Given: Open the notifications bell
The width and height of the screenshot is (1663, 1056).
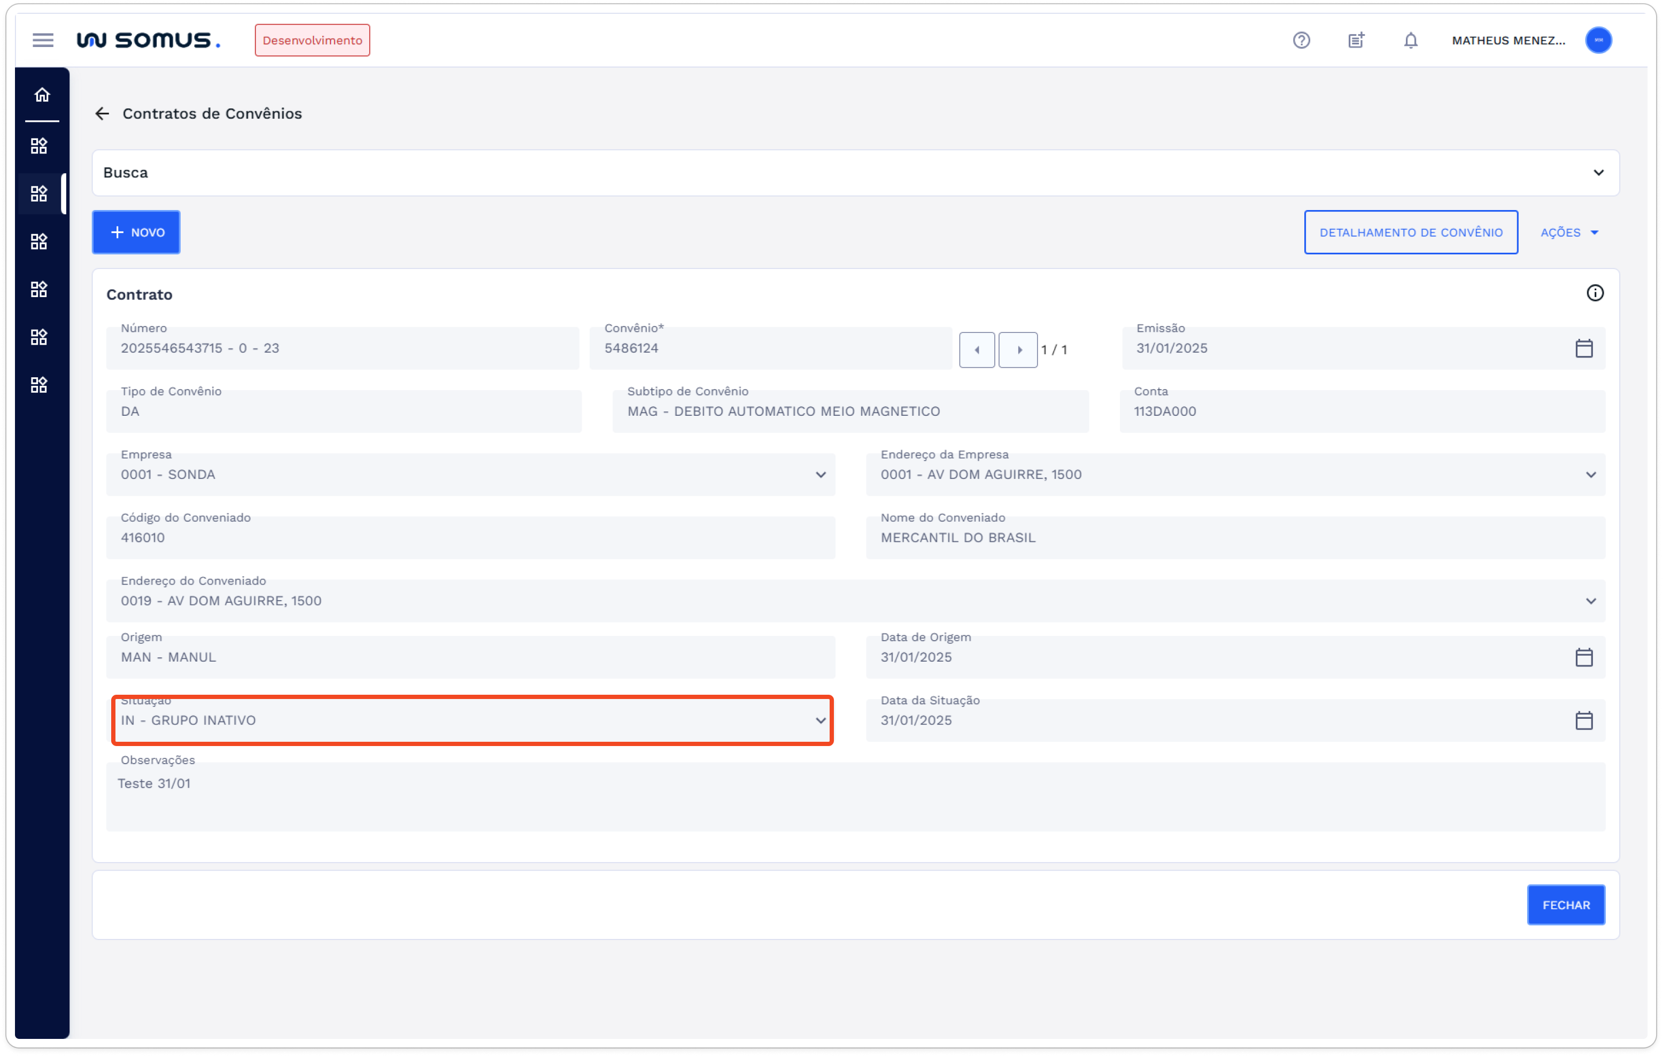Looking at the screenshot, I should tap(1410, 40).
